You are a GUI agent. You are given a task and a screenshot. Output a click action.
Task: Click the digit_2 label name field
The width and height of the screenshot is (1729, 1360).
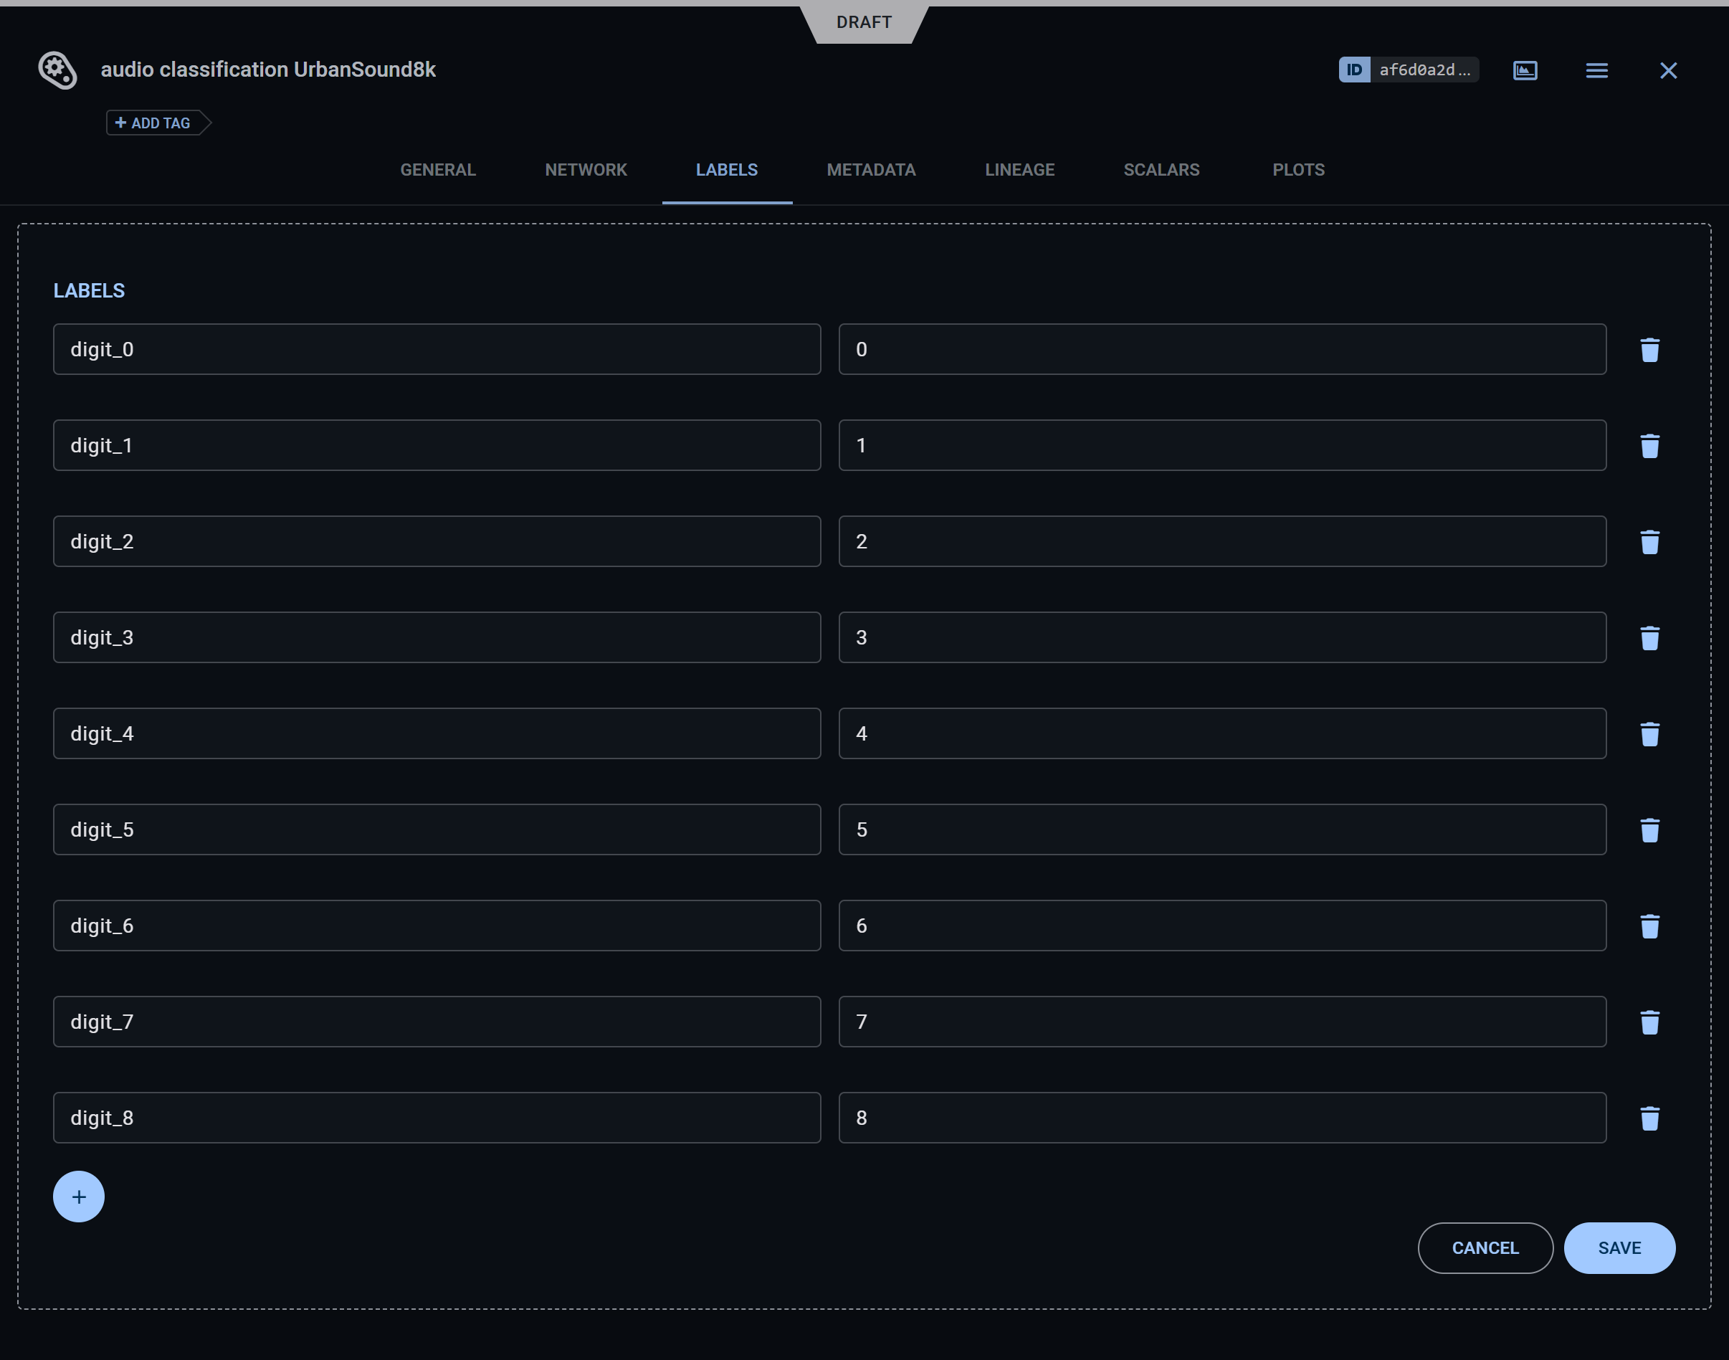[437, 541]
